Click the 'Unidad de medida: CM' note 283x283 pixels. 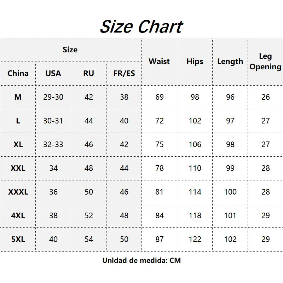pyautogui.click(x=141, y=260)
